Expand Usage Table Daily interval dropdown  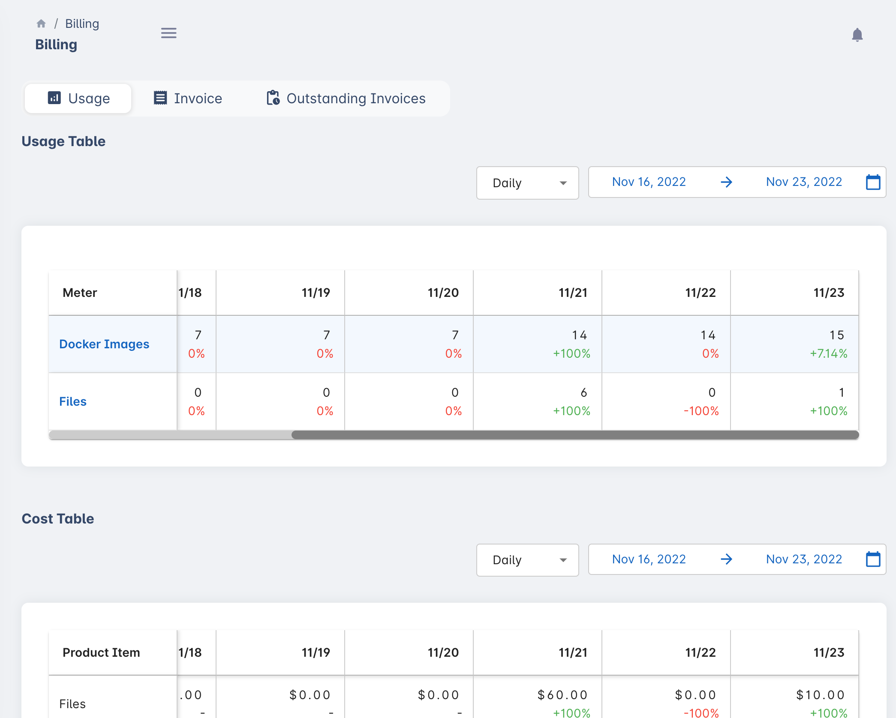point(527,183)
